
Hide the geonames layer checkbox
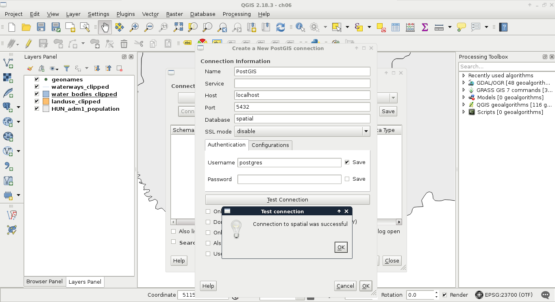pos(37,79)
